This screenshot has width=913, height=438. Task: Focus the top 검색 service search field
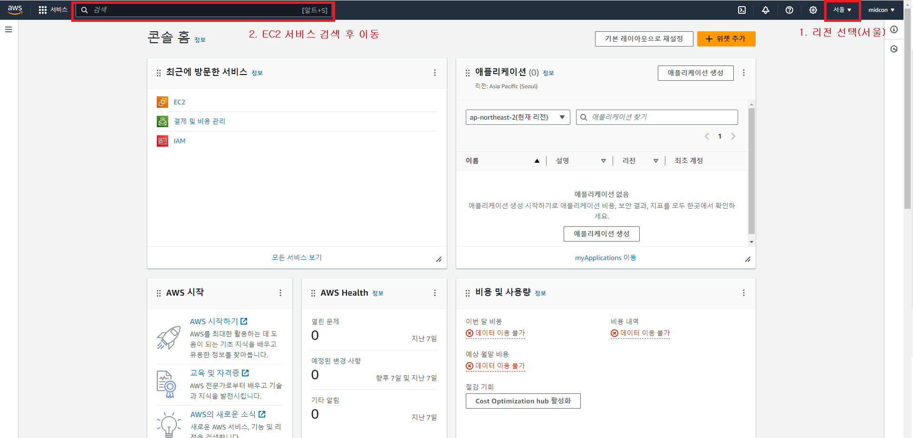click(x=203, y=10)
